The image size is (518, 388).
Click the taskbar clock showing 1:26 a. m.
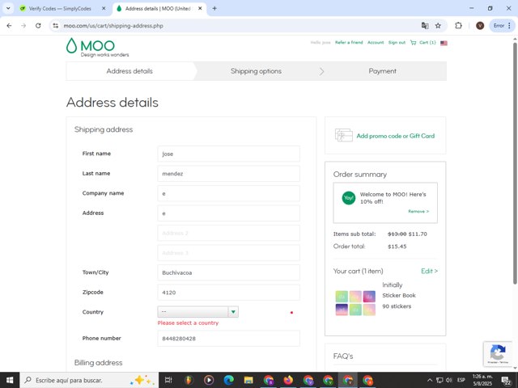click(x=482, y=380)
